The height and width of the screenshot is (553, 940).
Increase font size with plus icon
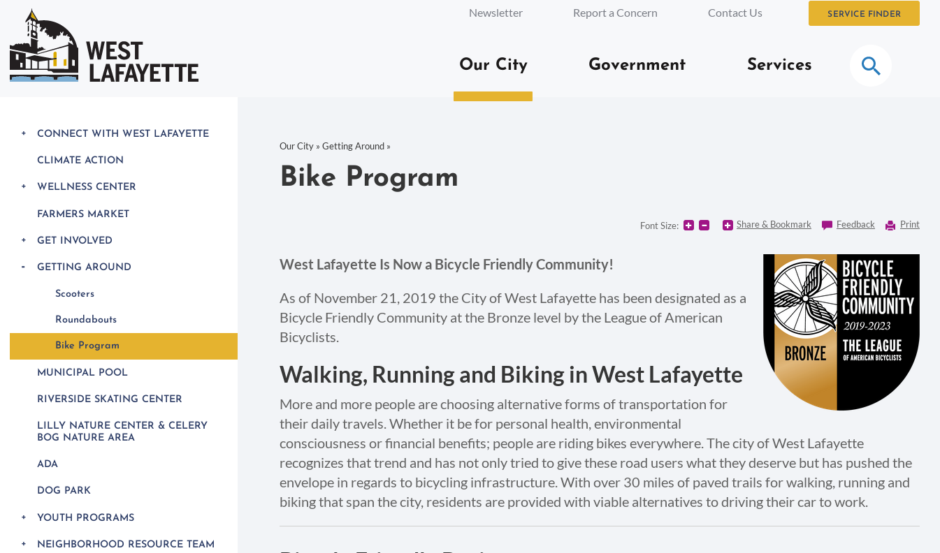[x=688, y=226]
